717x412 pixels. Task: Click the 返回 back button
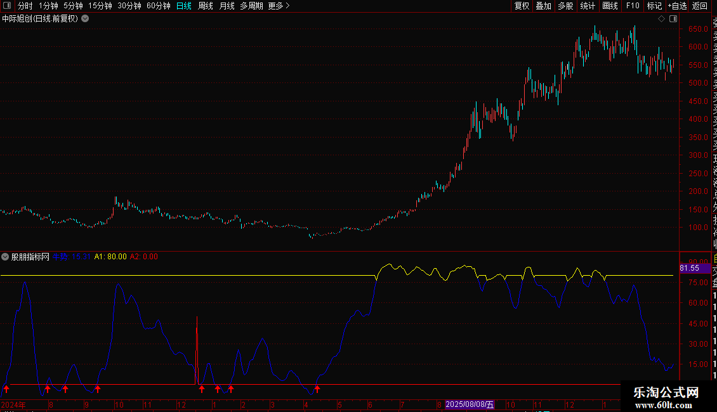(700, 6)
